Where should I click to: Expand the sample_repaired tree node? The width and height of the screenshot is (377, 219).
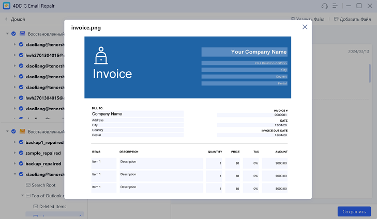point(15,153)
